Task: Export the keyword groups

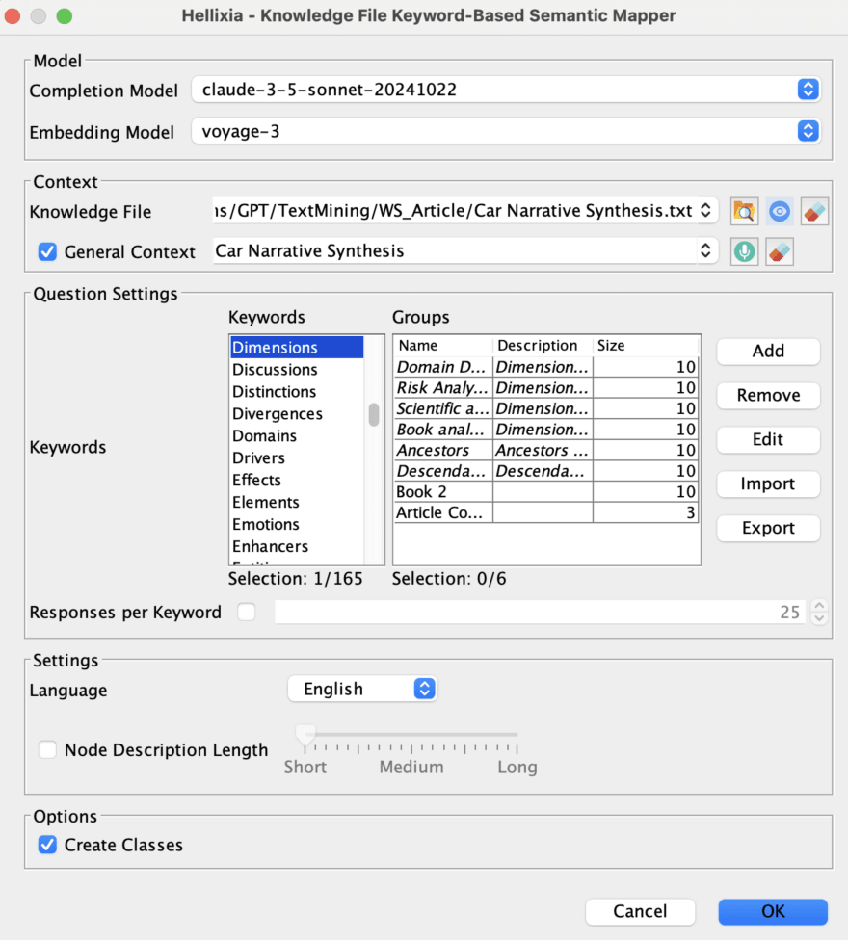Action: (x=768, y=528)
